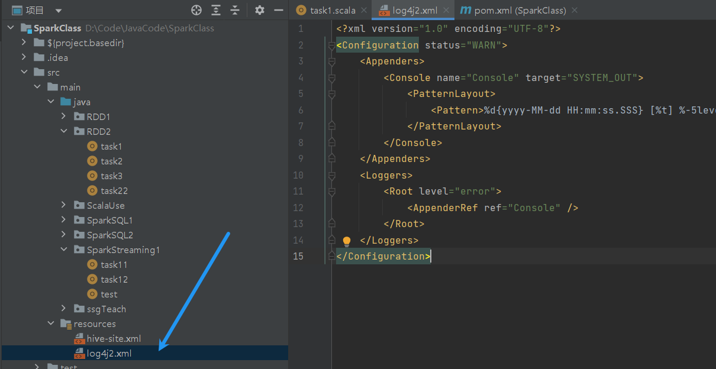
Task: Close the log4j2.xml tab
Action: 446,11
